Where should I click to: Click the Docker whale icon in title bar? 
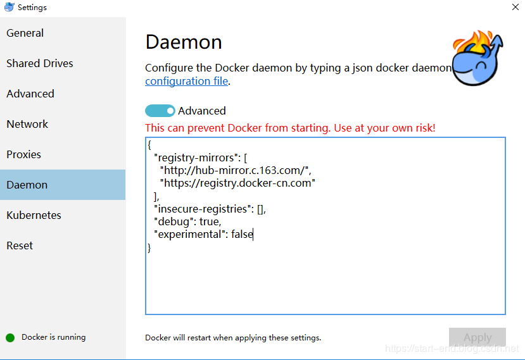[9, 8]
